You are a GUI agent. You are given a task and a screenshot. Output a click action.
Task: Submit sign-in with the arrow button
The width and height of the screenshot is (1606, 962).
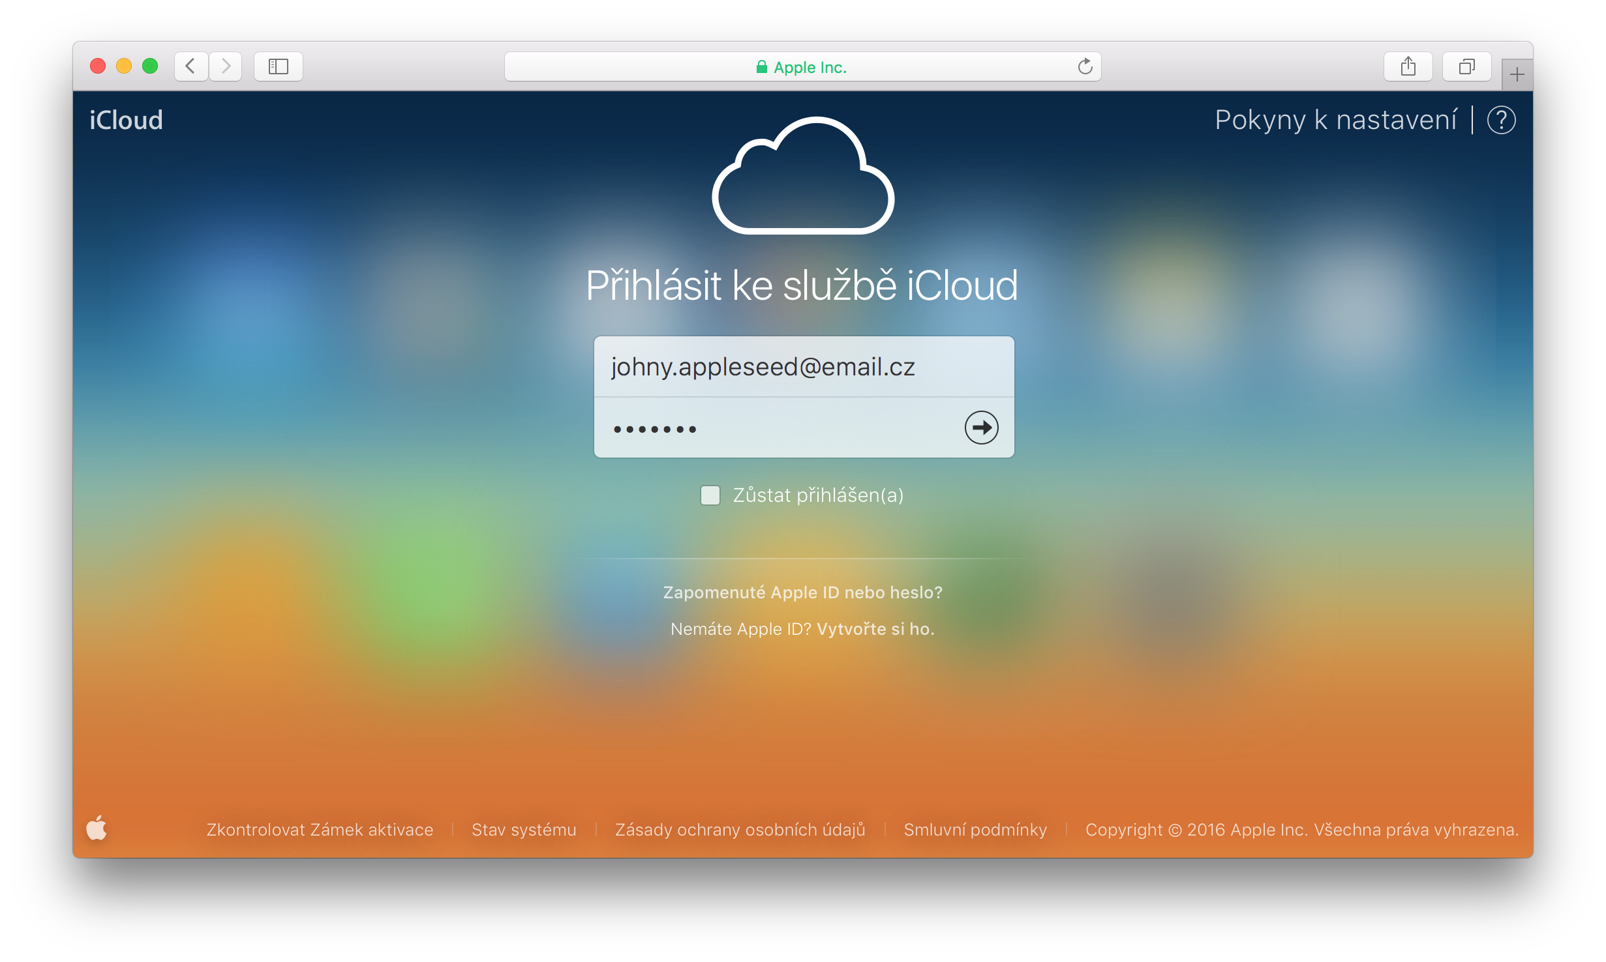pyautogui.click(x=981, y=428)
